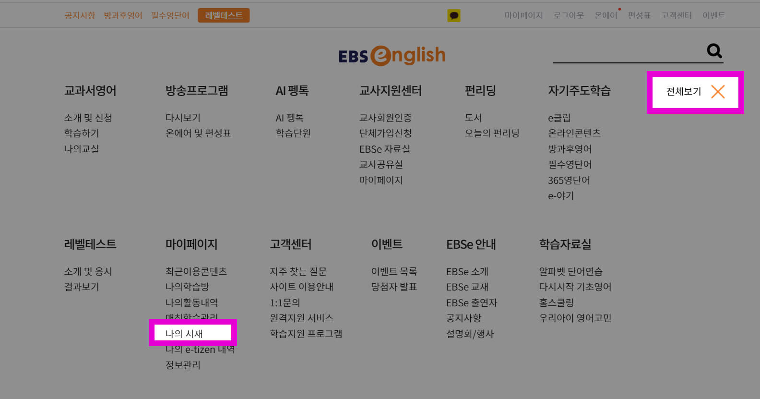Open 홈스쿨링 link
The height and width of the screenshot is (399, 760).
[557, 302]
